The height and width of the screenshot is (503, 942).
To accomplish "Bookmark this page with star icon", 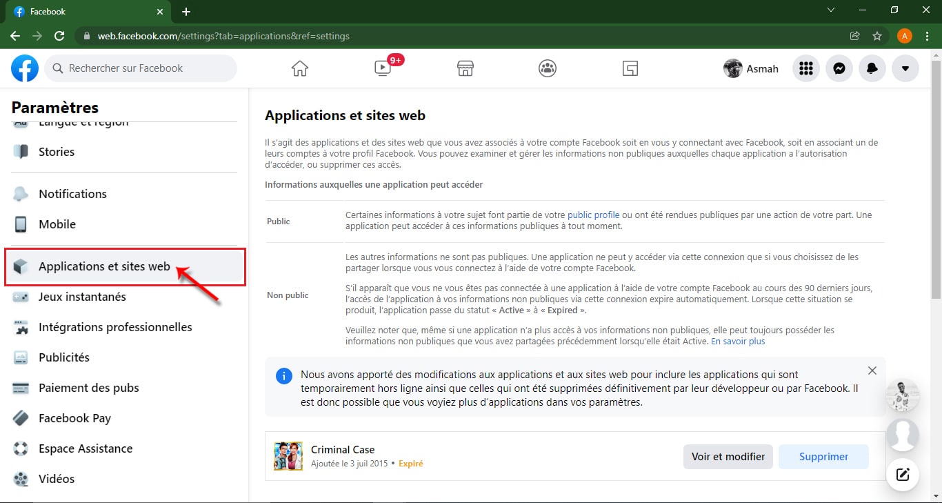I will click(877, 36).
